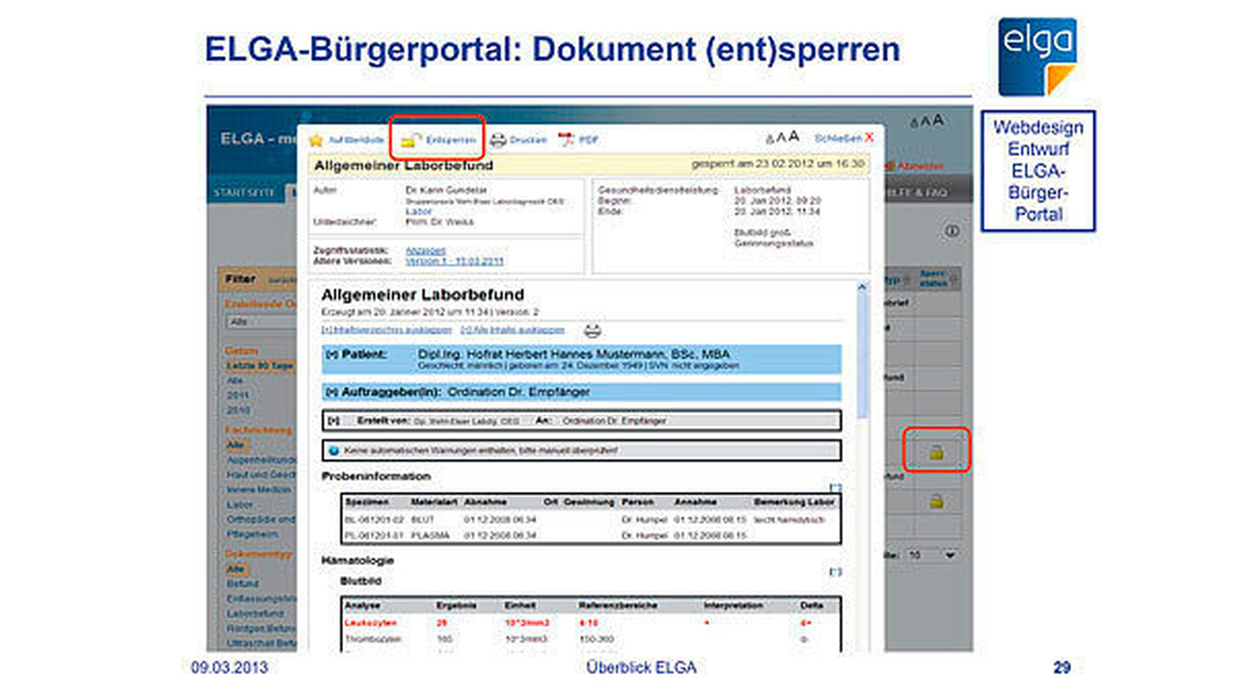Click the Auf Merkliste link in dialog toolbar
The width and height of the screenshot is (1234, 695).
point(356,140)
